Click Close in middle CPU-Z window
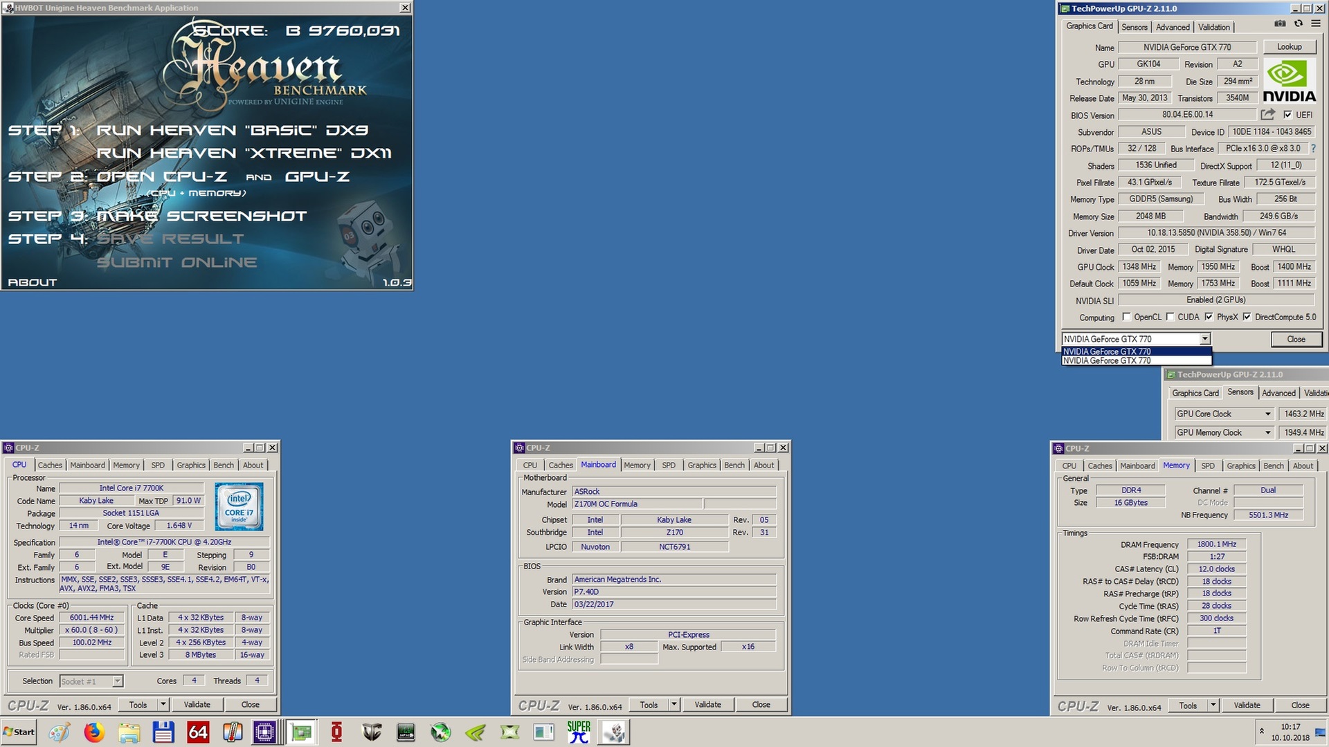This screenshot has height=747, width=1329. [761, 704]
